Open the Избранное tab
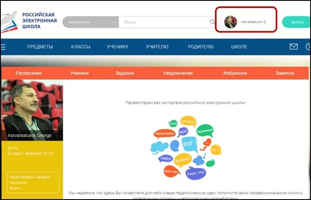 235,73
